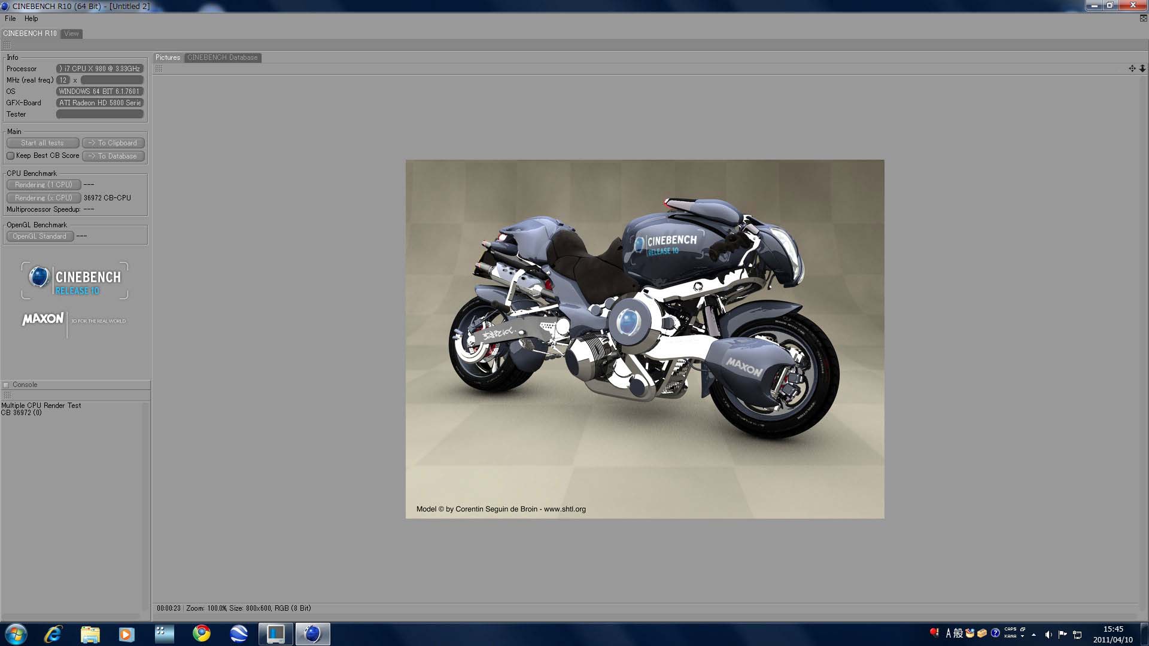The width and height of the screenshot is (1149, 646).
Task: Click the Rendering (x CPU) button
Action: click(x=43, y=198)
